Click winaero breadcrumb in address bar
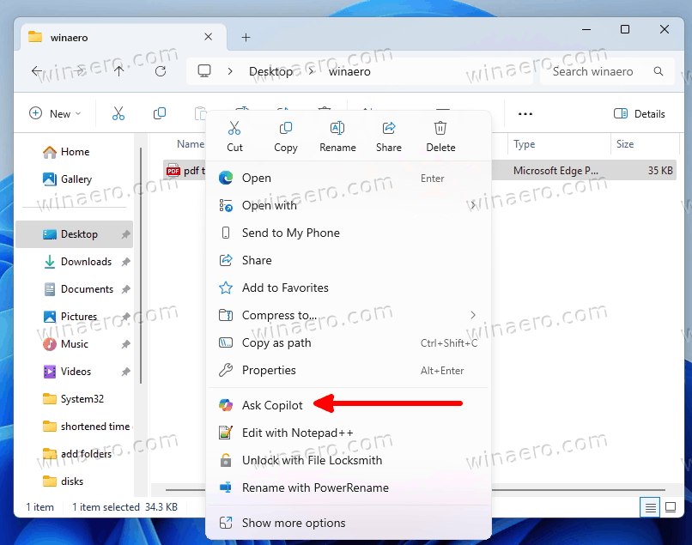This screenshot has height=545, width=692. (349, 71)
